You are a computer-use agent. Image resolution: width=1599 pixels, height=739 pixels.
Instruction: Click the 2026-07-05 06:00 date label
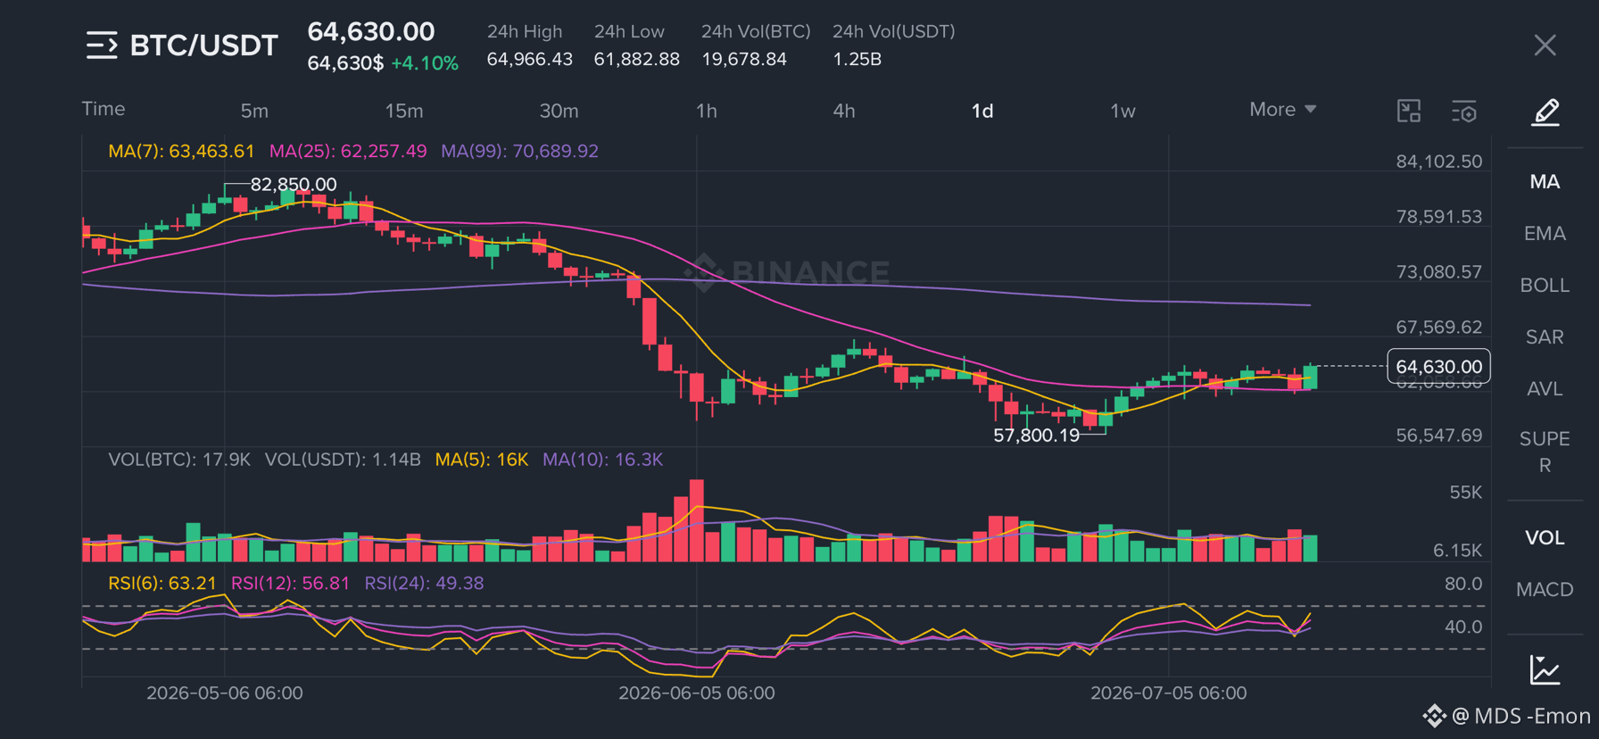[x=1168, y=693]
